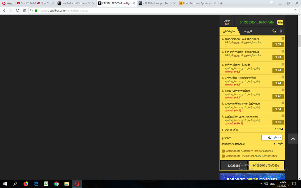Remove bet 7 დენვერი - ფილადელფია
The image size is (301, 188).
tap(283, 116)
